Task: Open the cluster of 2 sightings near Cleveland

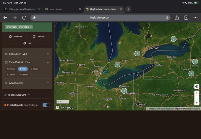Action: [x=124, y=91]
